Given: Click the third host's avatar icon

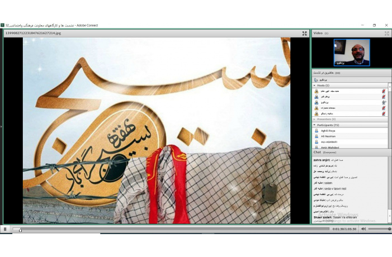Looking at the screenshot, I should tap(317, 102).
